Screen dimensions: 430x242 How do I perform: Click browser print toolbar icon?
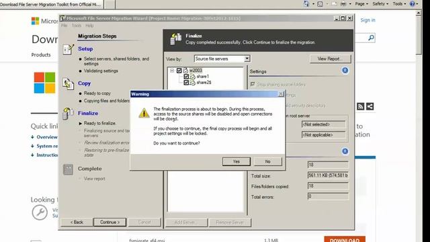point(343,4)
